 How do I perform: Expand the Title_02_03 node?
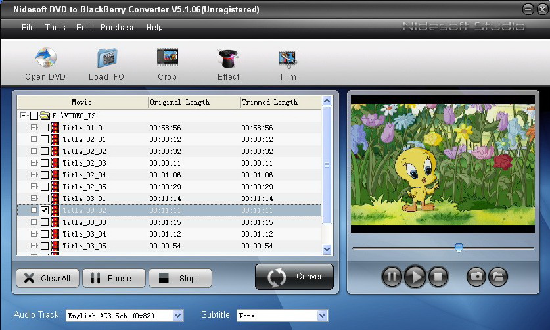point(34,162)
